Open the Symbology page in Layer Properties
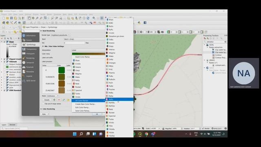The height and width of the screenshot is (147, 261). [x=31, y=45]
